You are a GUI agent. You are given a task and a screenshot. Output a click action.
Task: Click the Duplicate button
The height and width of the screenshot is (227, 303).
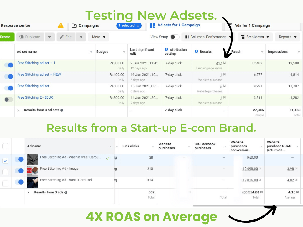30,37
